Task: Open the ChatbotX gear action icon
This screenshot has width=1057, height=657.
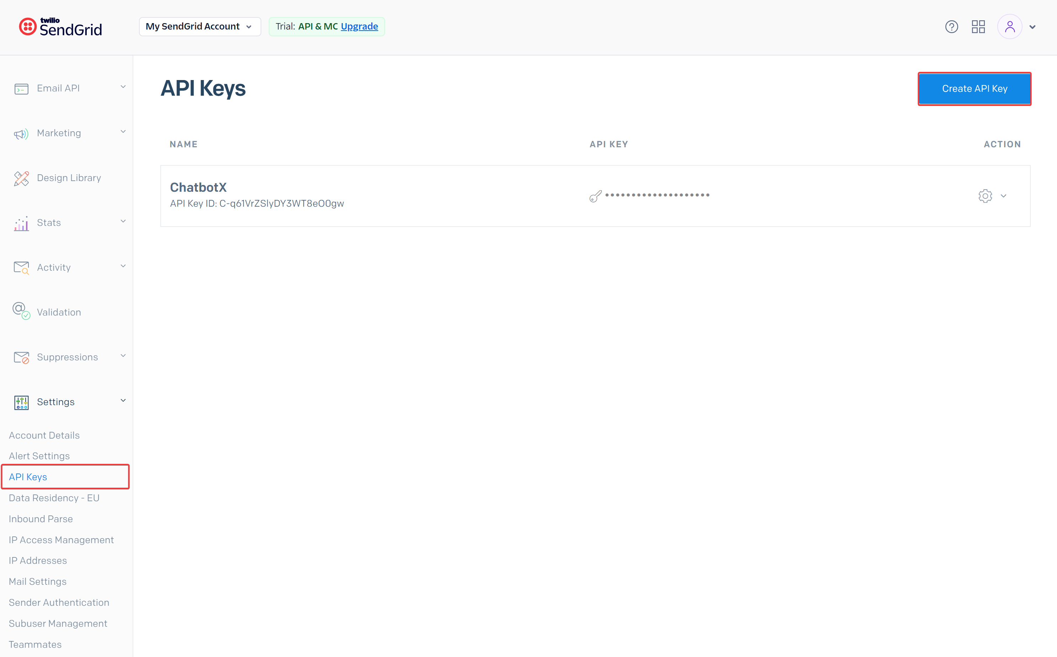Action: (x=985, y=196)
